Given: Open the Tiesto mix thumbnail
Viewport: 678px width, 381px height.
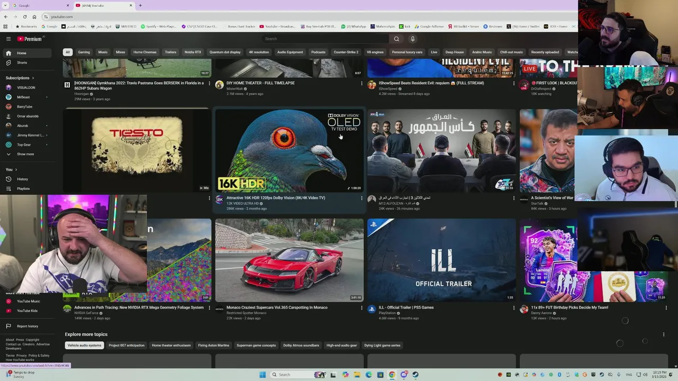Looking at the screenshot, I should (137, 150).
